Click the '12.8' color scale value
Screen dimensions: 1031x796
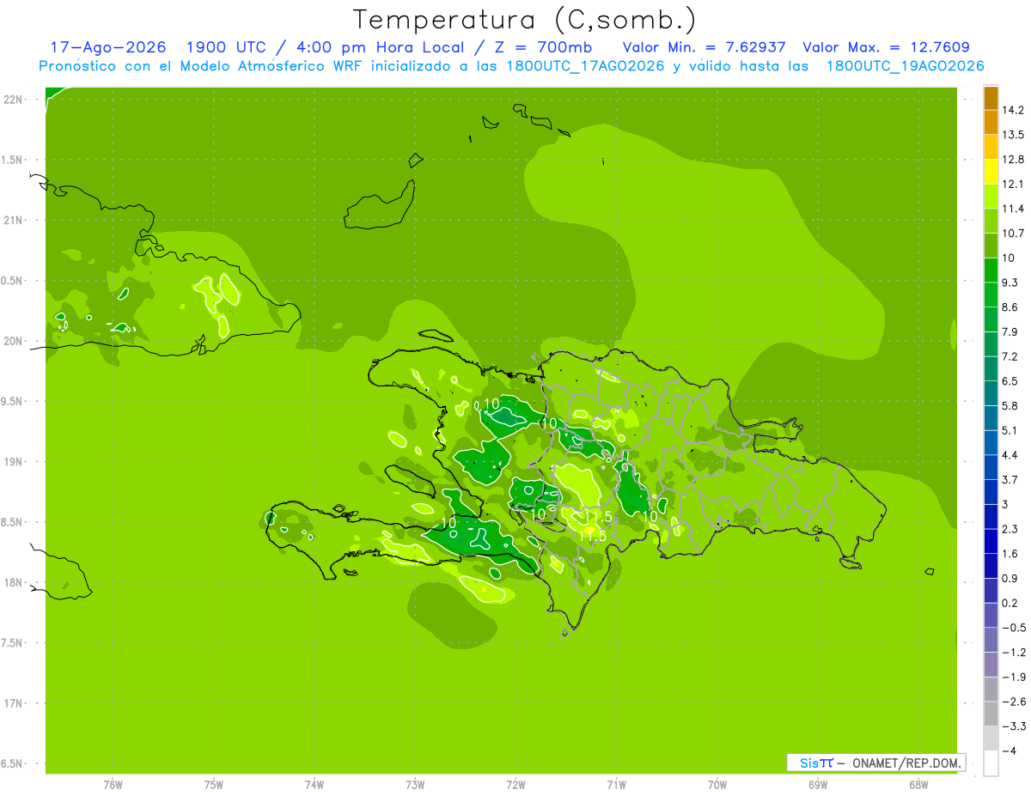pos(1013,159)
